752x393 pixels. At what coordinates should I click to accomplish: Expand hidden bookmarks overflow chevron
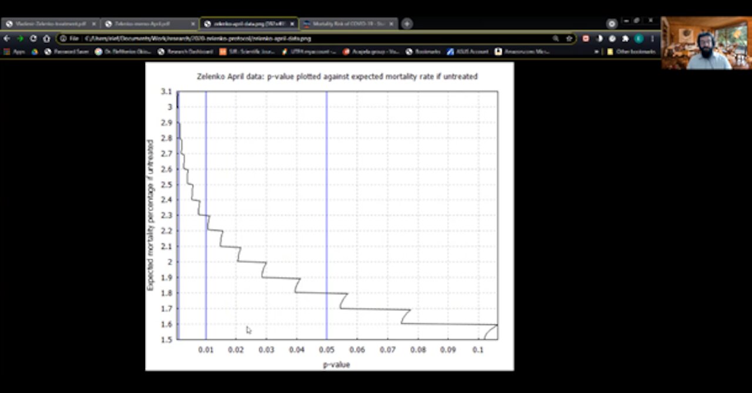click(597, 52)
